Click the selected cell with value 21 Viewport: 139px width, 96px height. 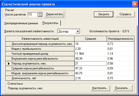91,63
